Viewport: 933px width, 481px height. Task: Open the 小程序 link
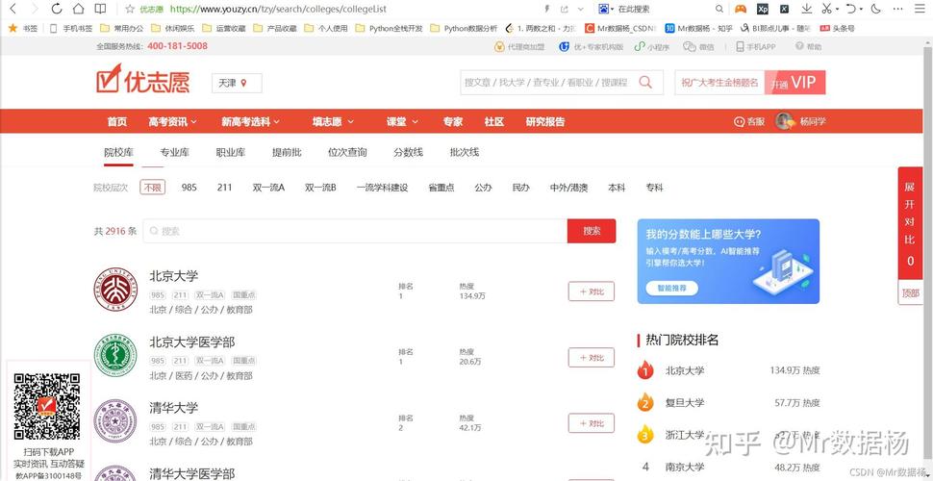[x=651, y=46]
